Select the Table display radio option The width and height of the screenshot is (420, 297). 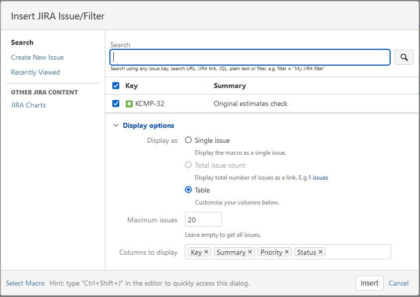188,190
